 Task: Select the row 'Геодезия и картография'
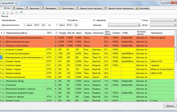(87, 46)
